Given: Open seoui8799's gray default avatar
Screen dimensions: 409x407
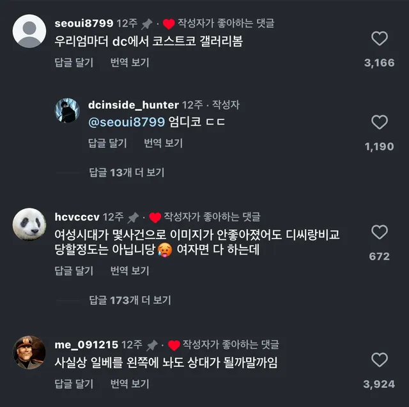Looking at the screenshot, I should pos(29,31).
